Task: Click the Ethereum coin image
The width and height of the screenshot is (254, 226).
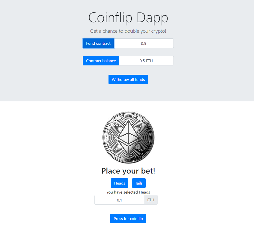Action: [128, 137]
